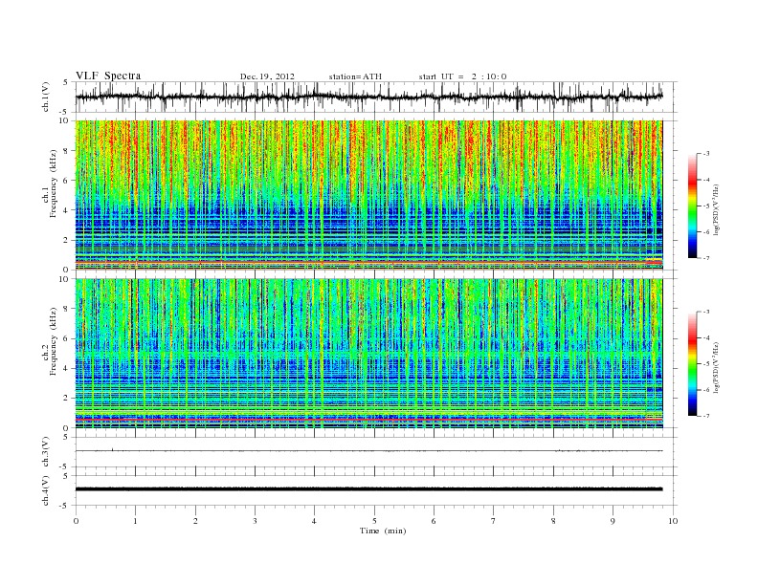Click the time axis tick label "7"
Viewport: 758px width, 585px height.
(x=494, y=521)
